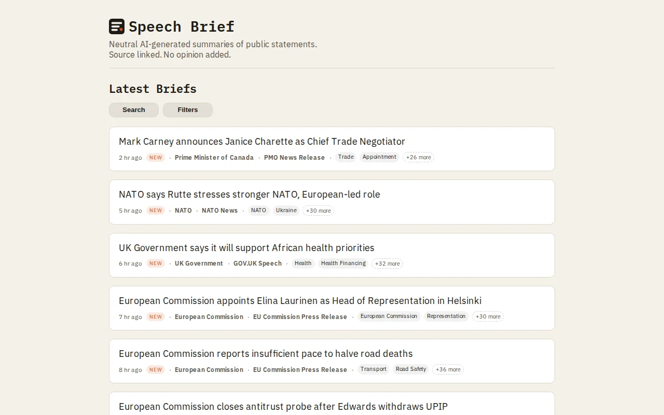Image resolution: width=664 pixels, height=415 pixels.
Task: Select the Road Safety tag
Action: tap(411, 369)
